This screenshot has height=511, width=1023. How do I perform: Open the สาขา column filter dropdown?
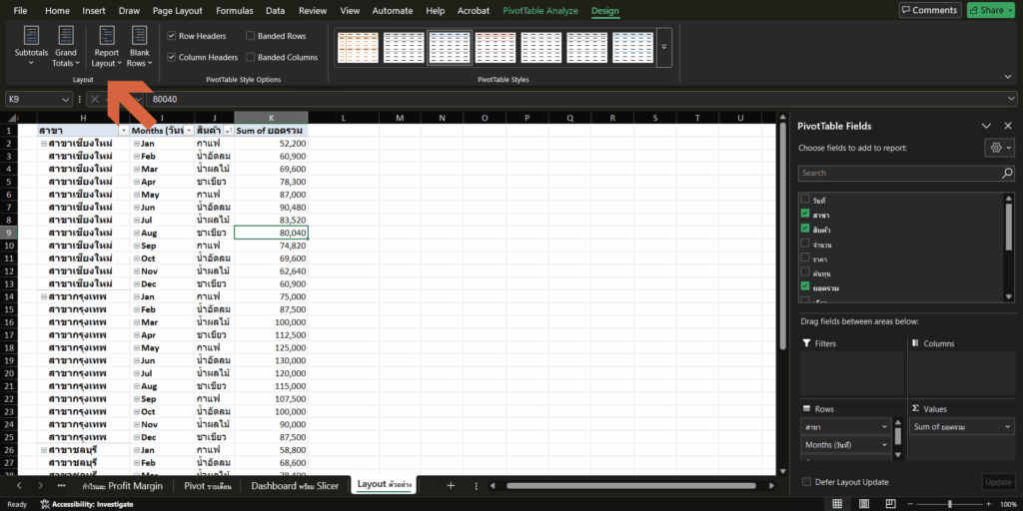(x=123, y=131)
